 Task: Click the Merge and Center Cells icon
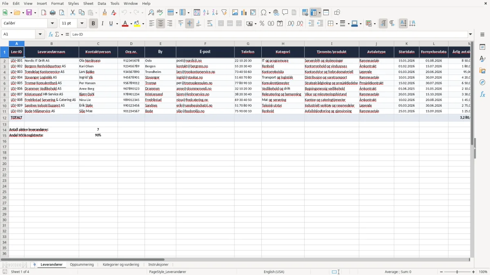tap(221, 24)
